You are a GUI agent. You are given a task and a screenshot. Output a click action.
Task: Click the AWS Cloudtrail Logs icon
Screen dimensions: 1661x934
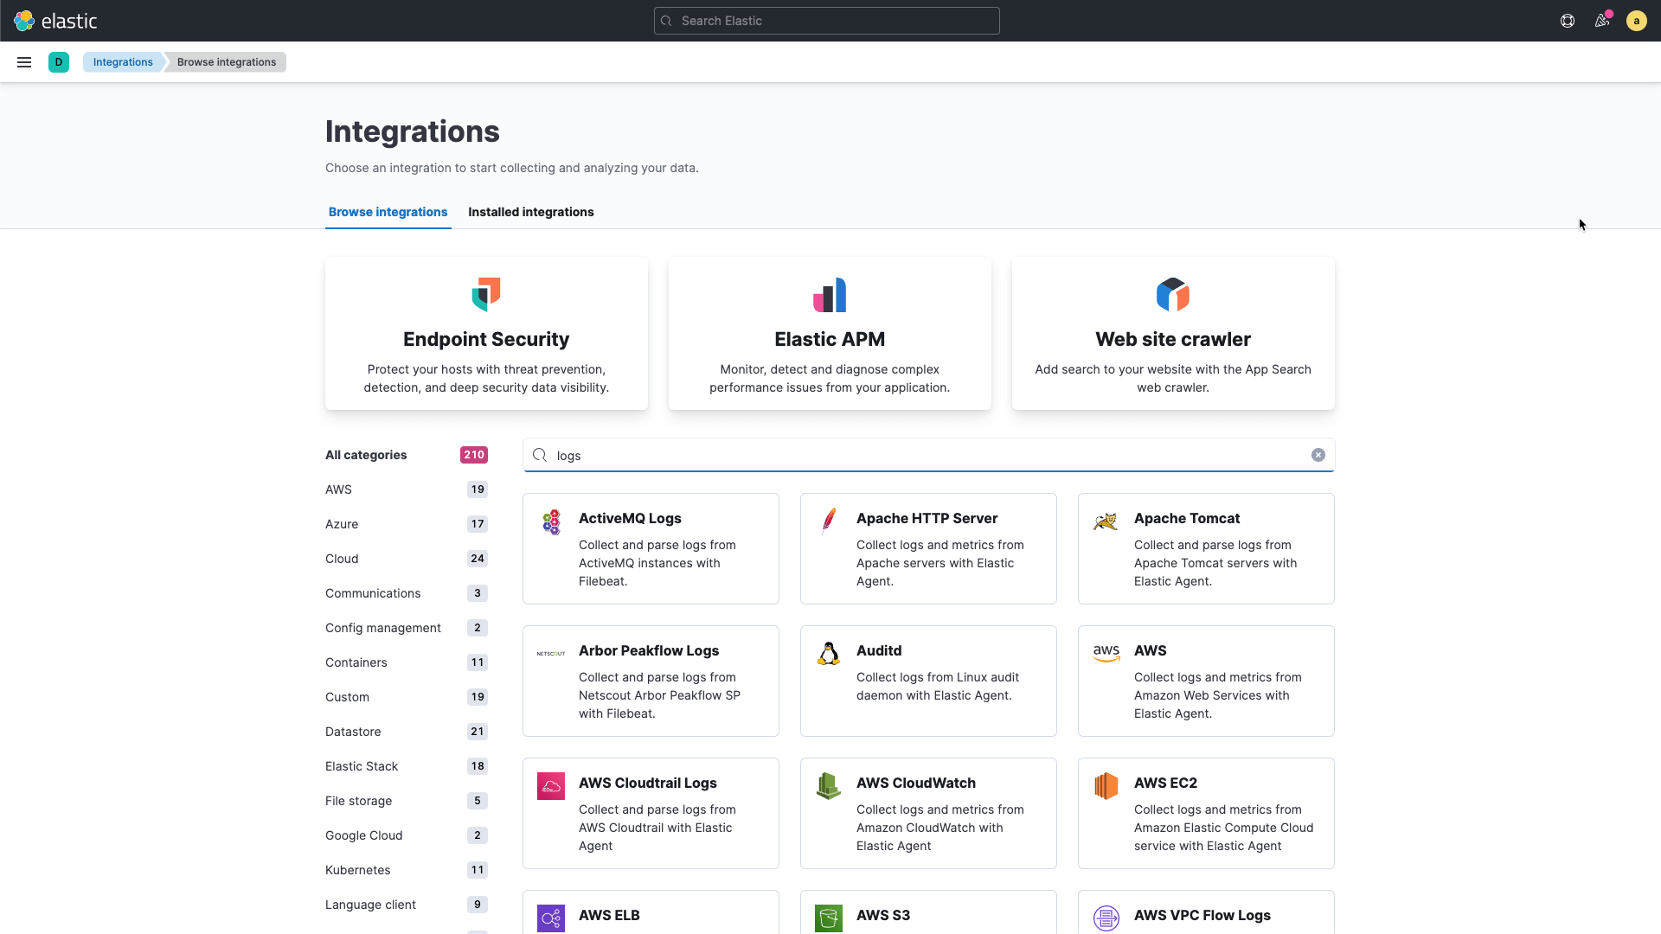[x=551, y=786]
